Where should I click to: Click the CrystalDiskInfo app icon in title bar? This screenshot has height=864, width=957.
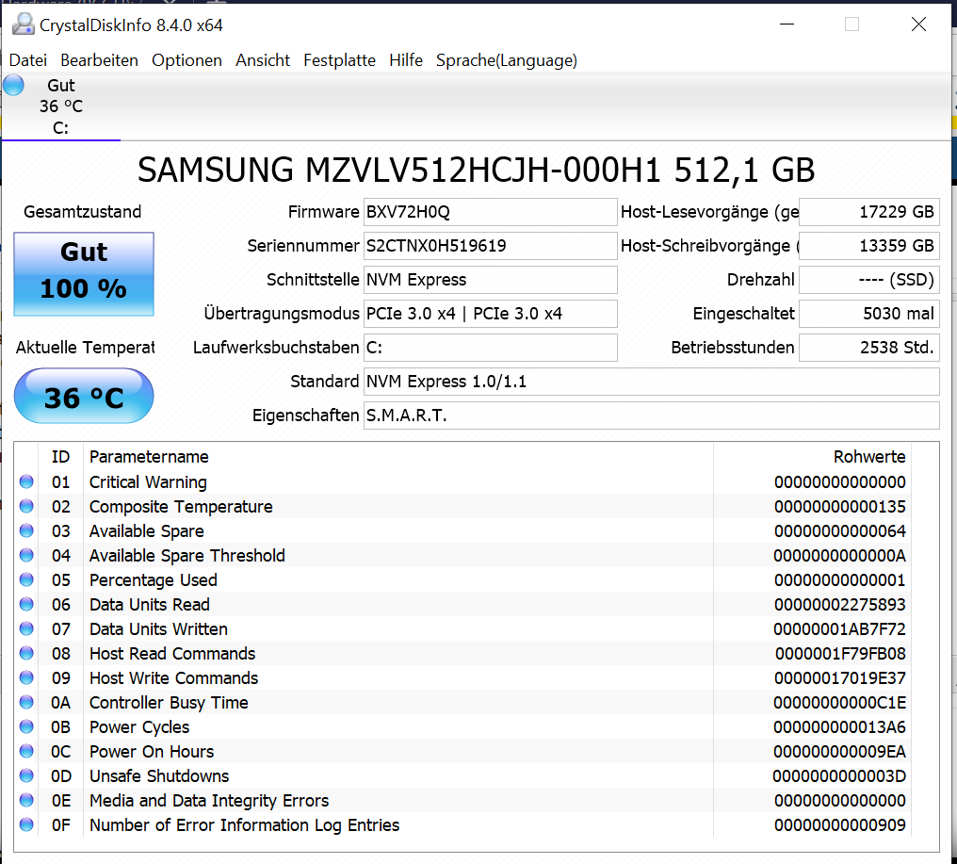click(24, 24)
